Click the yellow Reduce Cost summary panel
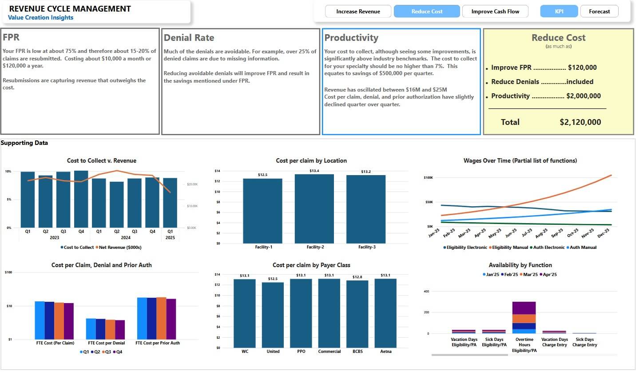 pos(558,81)
